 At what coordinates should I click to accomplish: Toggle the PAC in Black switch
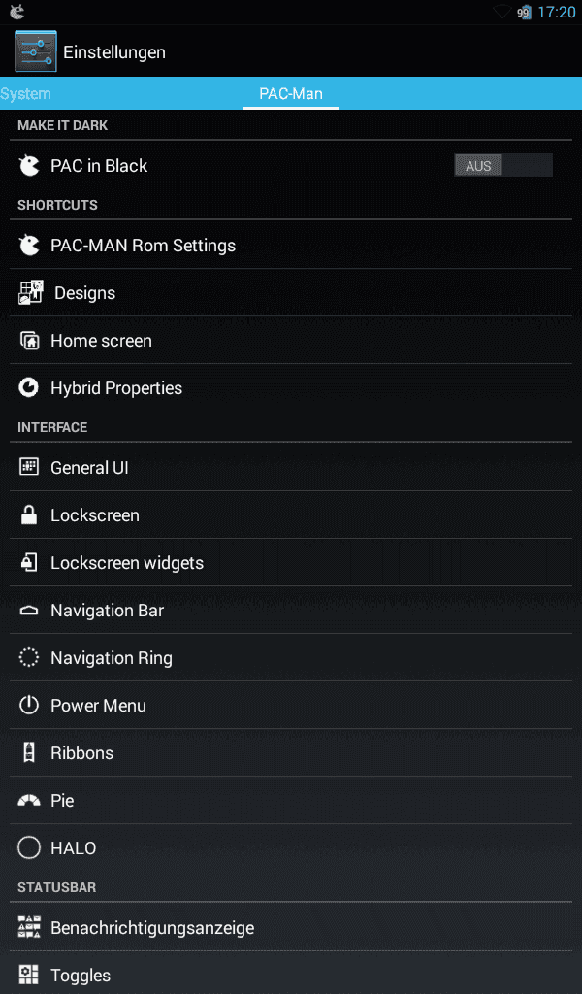(503, 165)
